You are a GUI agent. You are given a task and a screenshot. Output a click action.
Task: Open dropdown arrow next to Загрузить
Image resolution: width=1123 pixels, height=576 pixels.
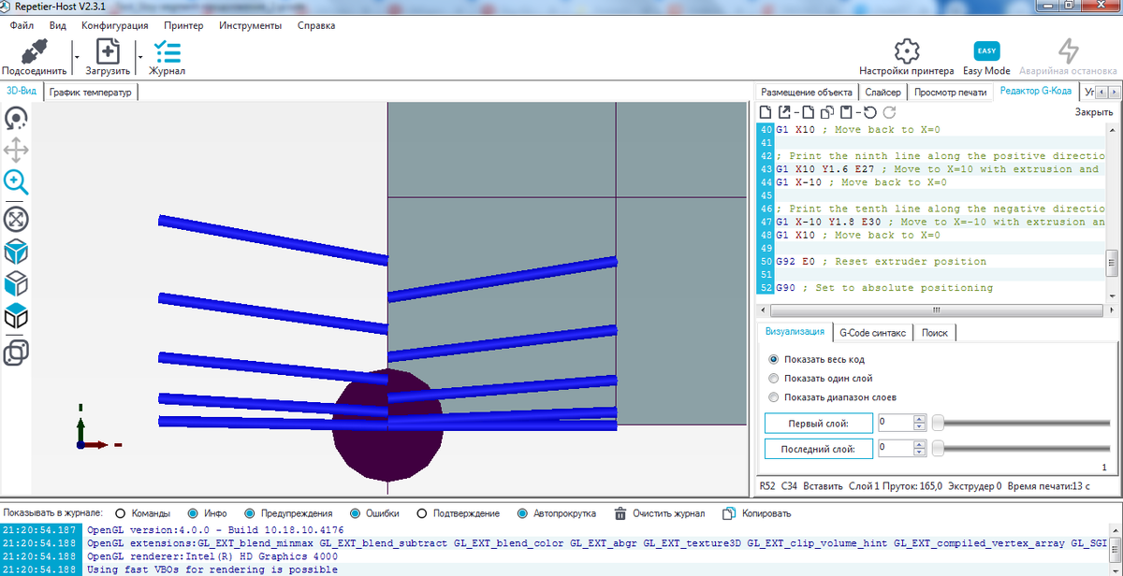point(140,57)
